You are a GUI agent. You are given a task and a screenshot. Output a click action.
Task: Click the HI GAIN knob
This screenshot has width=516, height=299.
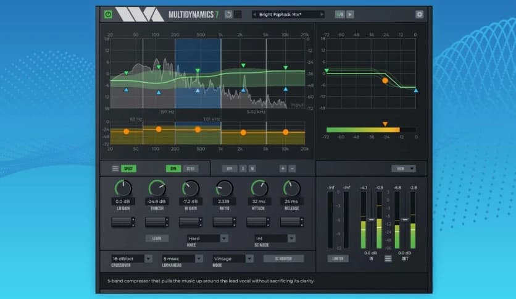point(191,188)
